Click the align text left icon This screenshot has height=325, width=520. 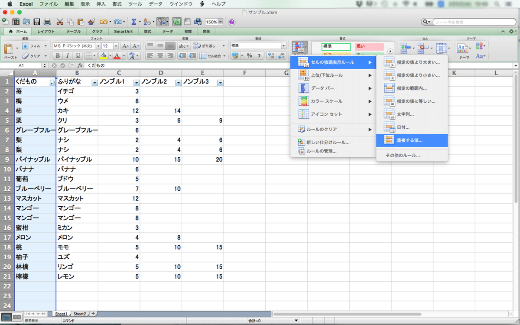(x=150, y=55)
